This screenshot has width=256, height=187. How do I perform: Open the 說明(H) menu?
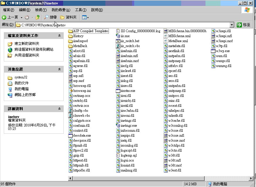(x=97, y=10)
